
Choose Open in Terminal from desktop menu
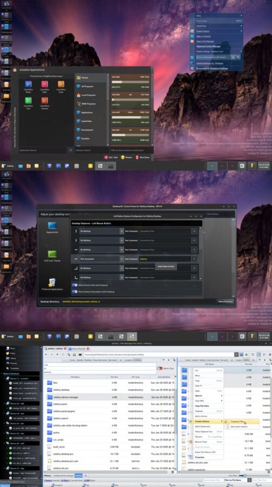pos(216,36)
